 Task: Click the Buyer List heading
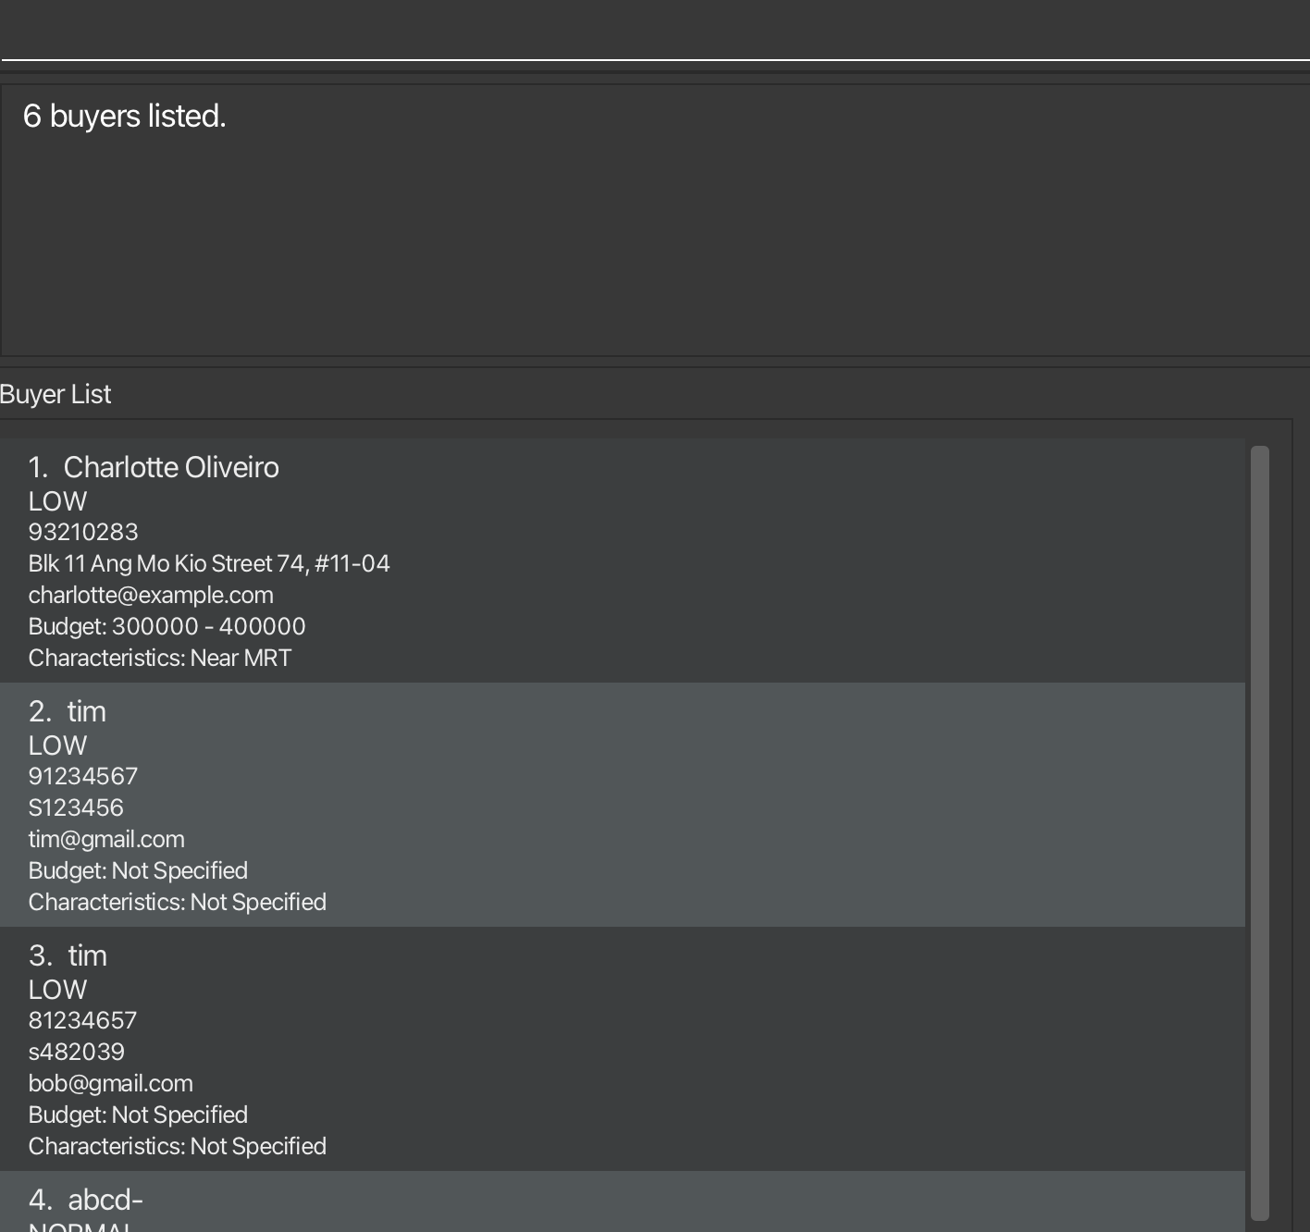pyautogui.click(x=56, y=394)
